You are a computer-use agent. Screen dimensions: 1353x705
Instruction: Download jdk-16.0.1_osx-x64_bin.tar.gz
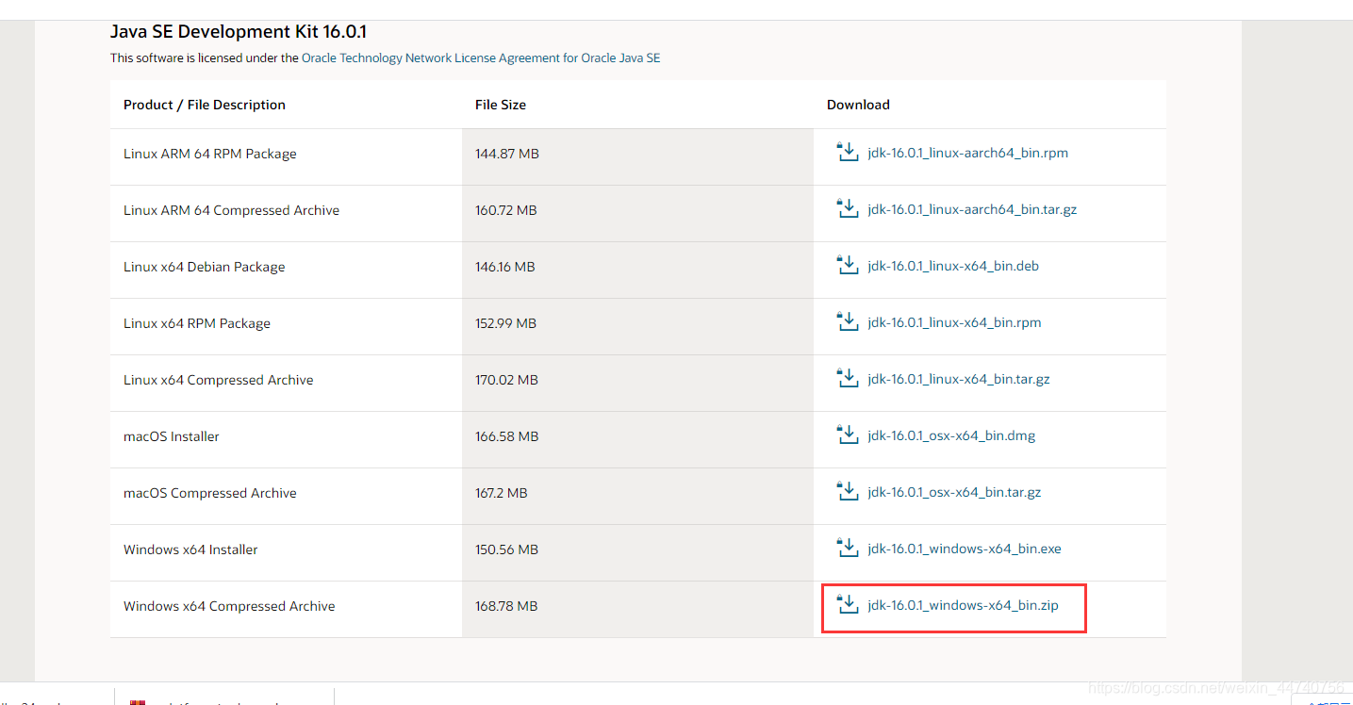tap(954, 492)
